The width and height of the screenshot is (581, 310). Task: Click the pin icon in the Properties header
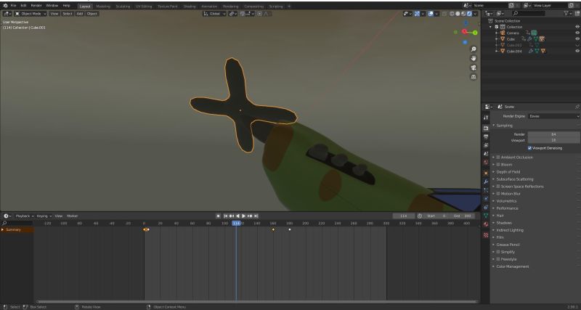click(x=577, y=107)
